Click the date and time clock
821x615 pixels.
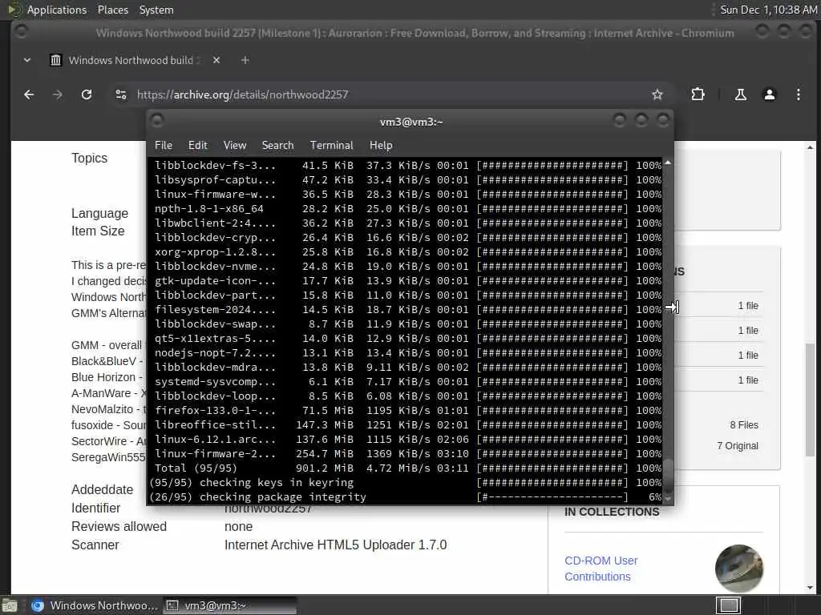[x=768, y=10]
